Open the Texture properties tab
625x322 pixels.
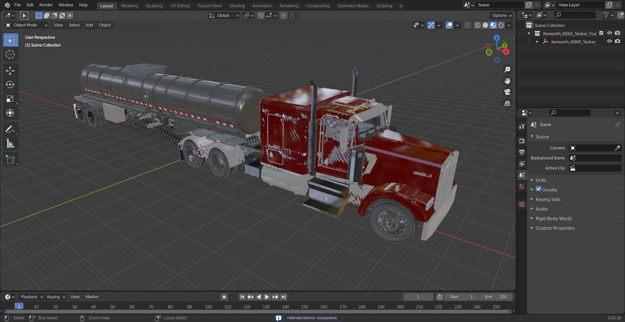[522, 204]
